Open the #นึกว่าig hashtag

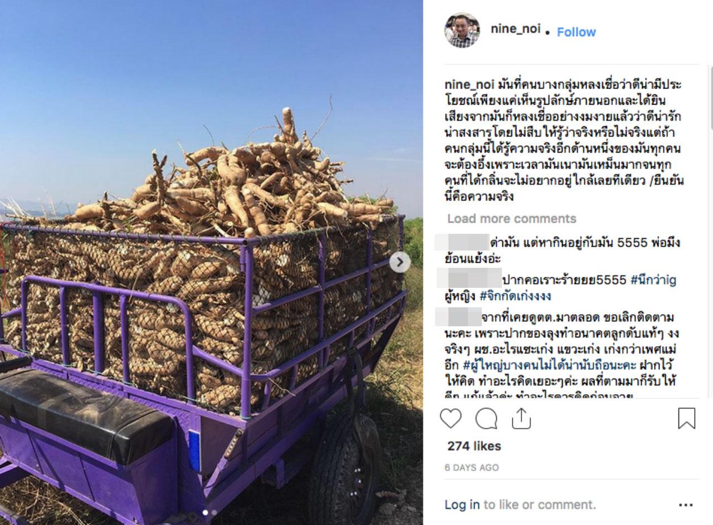pos(653,281)
